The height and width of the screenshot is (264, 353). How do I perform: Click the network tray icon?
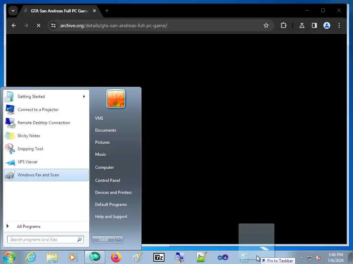310,258
